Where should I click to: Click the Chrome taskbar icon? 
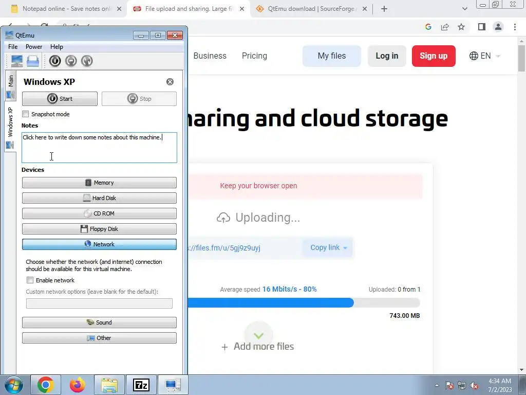(x=46, y=385)
